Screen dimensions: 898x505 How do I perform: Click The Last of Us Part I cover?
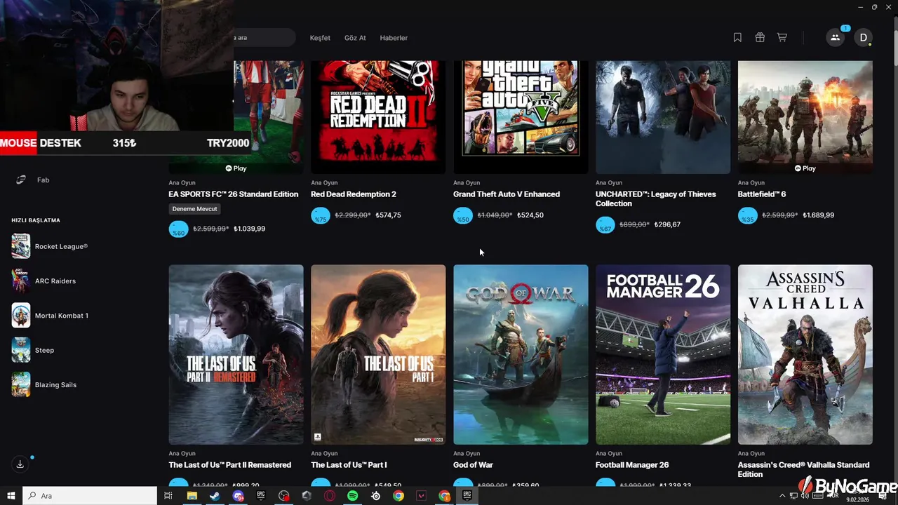click(x=378, y=354)
